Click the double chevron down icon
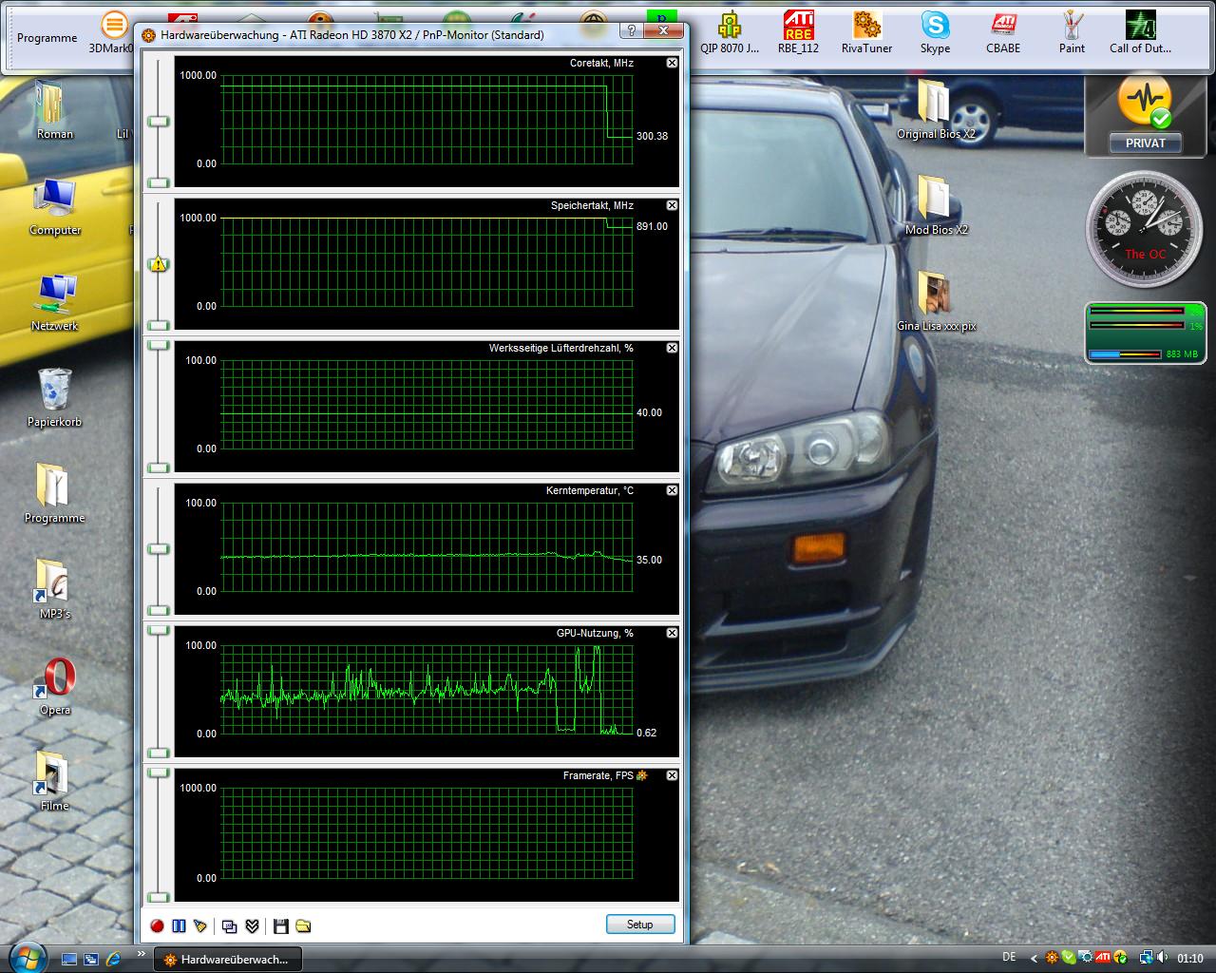This screenshot has height=973, width=1216. click(x=252, y=925)
